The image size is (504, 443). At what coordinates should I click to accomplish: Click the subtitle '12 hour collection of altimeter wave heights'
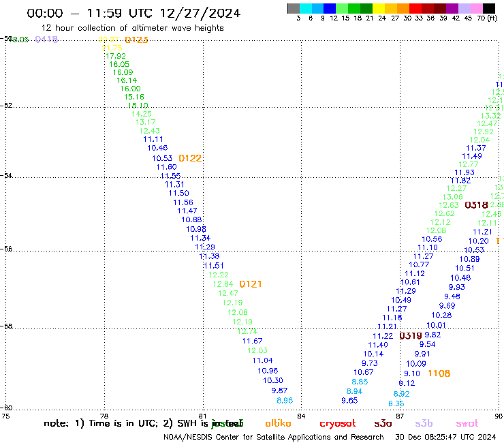pyautogui.click(x=132, y=28)
